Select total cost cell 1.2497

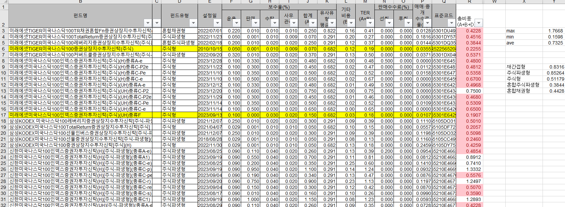point(470,181)
